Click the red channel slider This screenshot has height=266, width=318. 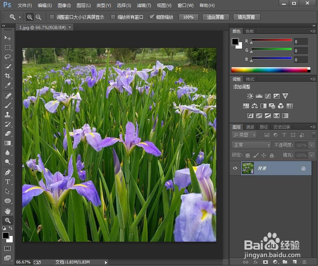(271, 40)
